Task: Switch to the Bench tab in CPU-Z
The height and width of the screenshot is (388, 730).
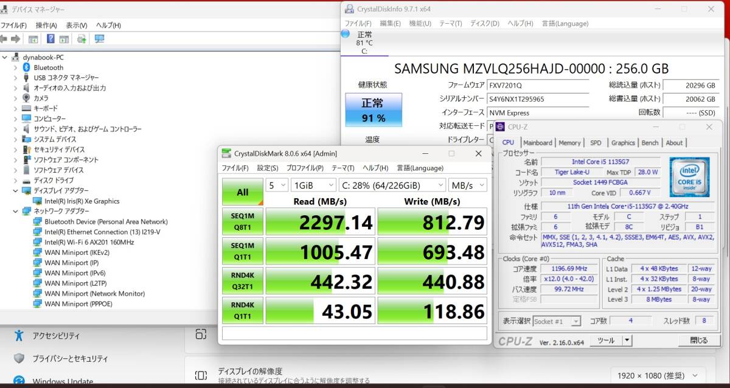Action: (650, 142)
